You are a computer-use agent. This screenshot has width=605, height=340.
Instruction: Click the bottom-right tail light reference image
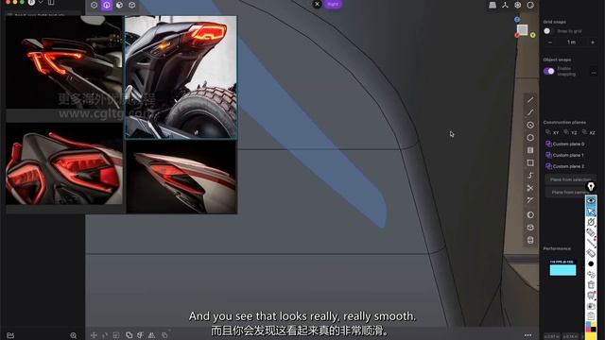coord(181,177)
